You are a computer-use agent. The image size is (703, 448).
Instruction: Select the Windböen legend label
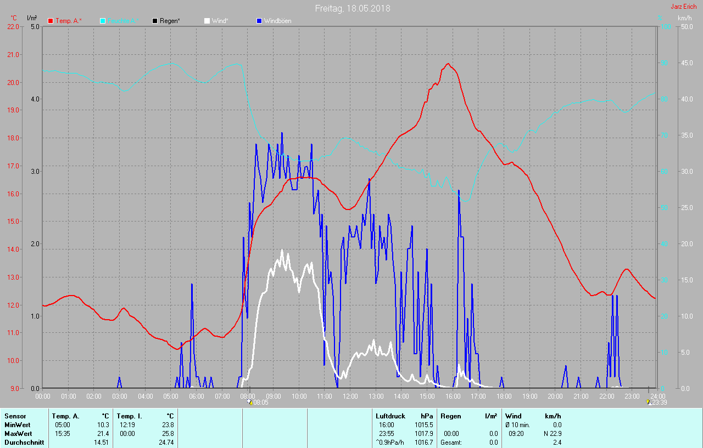click(x=277, y=21)
